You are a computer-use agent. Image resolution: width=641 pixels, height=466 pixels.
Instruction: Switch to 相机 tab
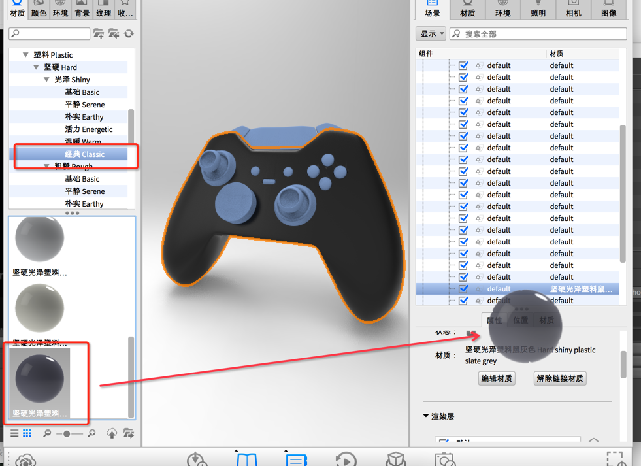pos(574,9)
